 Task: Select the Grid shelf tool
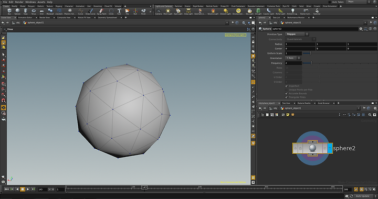41,12
